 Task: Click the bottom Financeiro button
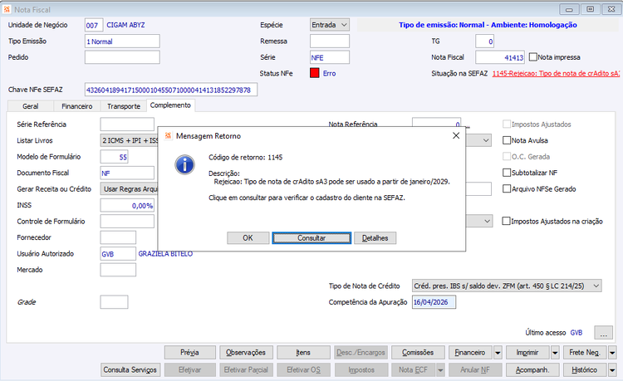tap(470, 353)
